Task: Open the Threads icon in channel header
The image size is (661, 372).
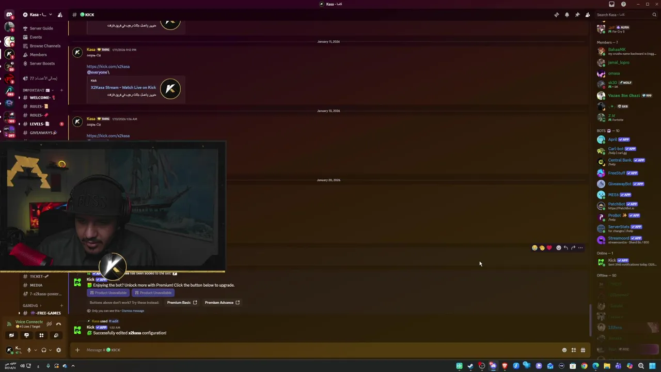Action: pyautogui.click(x=556, y=14)
